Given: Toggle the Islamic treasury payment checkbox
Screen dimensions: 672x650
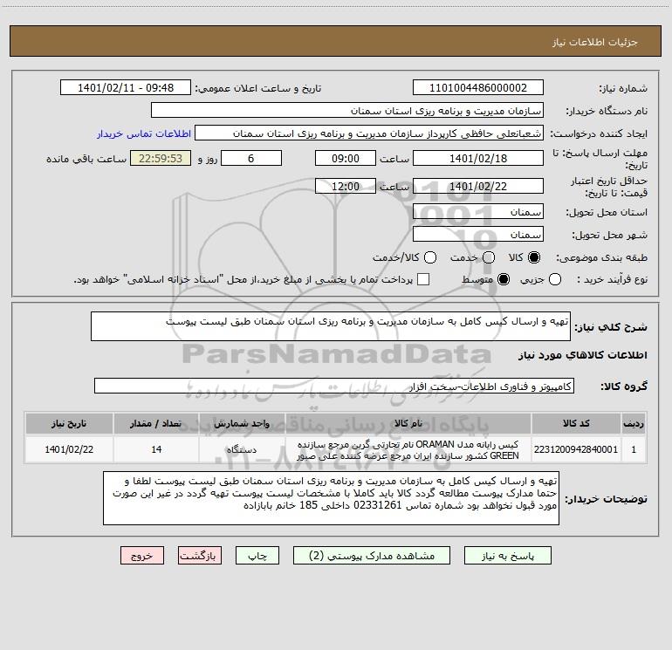Looking at the screenshot, I should [423, 279].
